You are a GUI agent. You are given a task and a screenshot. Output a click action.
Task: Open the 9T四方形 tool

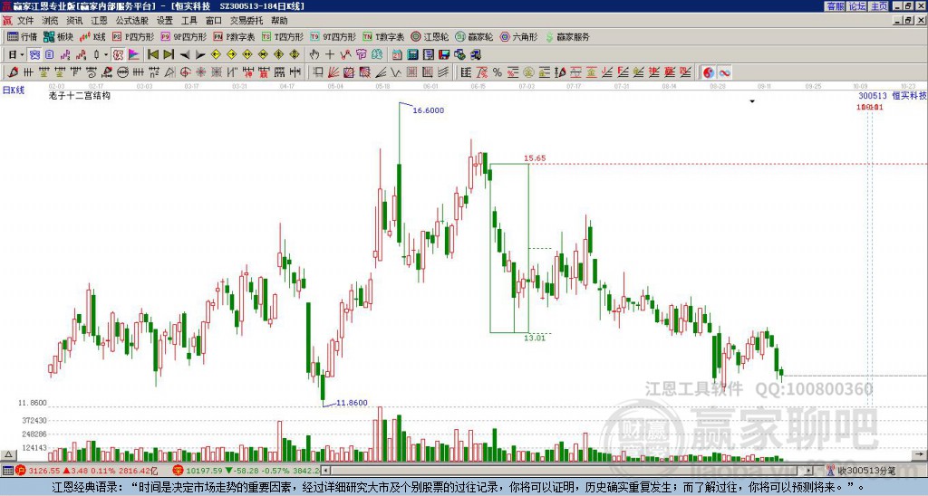tap(333, 36)
